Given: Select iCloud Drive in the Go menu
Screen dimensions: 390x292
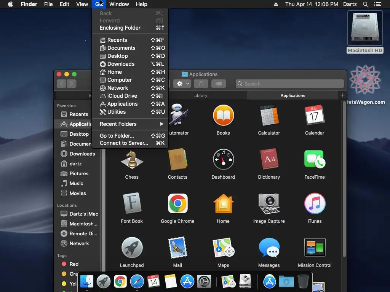Looking at the screenshot, I should pyautogui.click(x=130, y=96).
